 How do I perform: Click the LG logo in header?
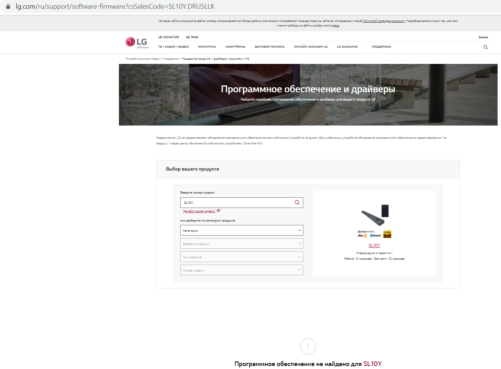pyautogui.click(x=136, y=42)
